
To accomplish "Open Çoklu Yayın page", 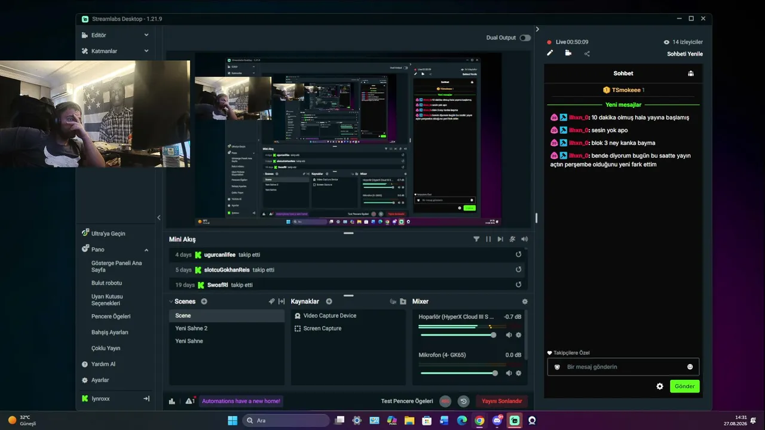I will (106, 348).
